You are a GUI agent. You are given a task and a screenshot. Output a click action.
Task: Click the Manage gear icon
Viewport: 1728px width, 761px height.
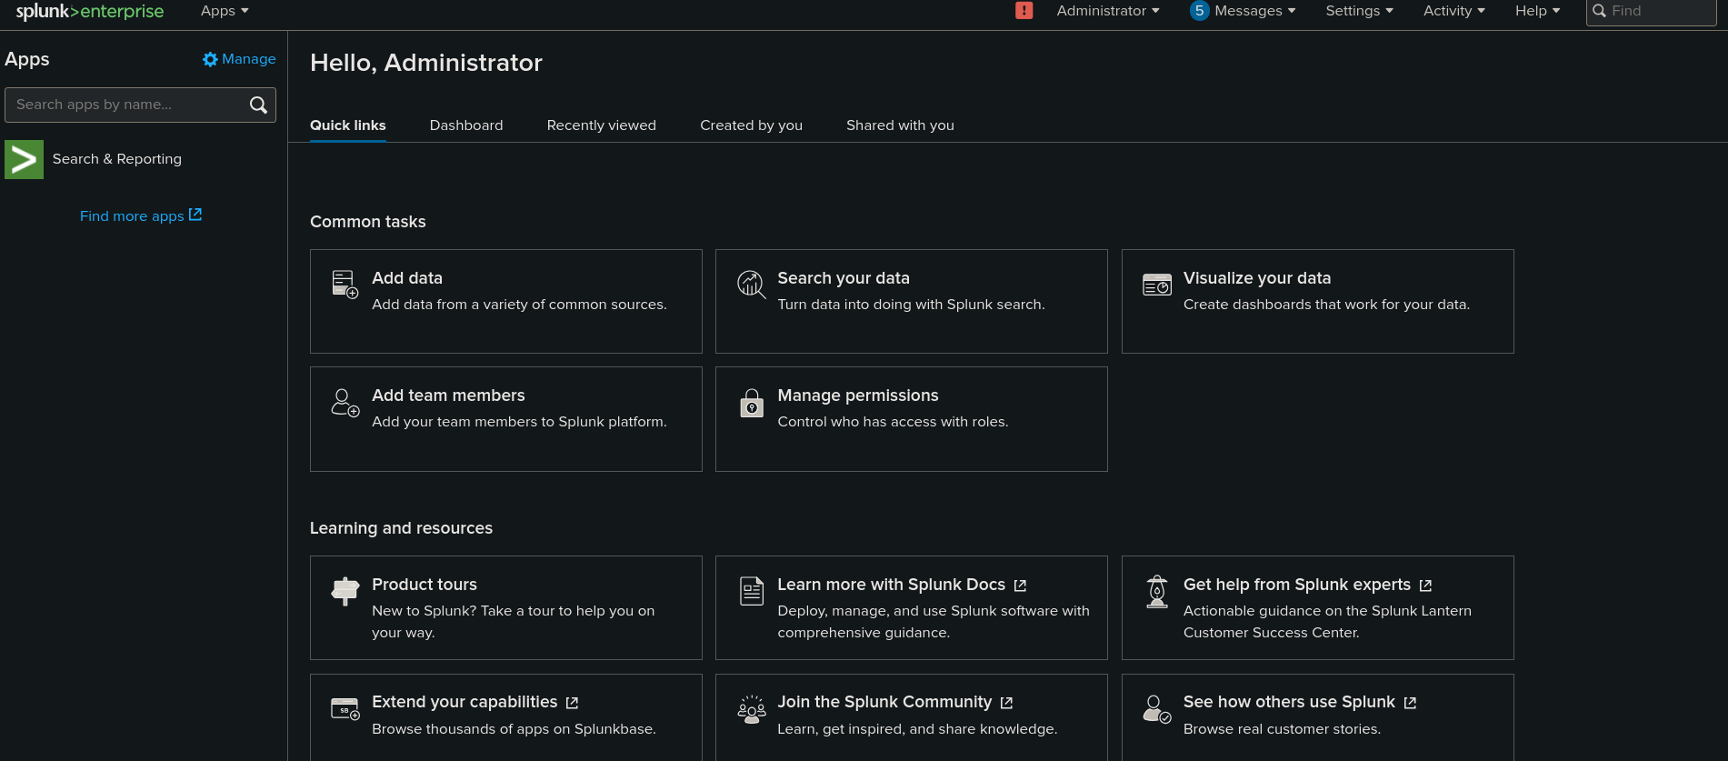pyautogui.click(x=210, y=59)
